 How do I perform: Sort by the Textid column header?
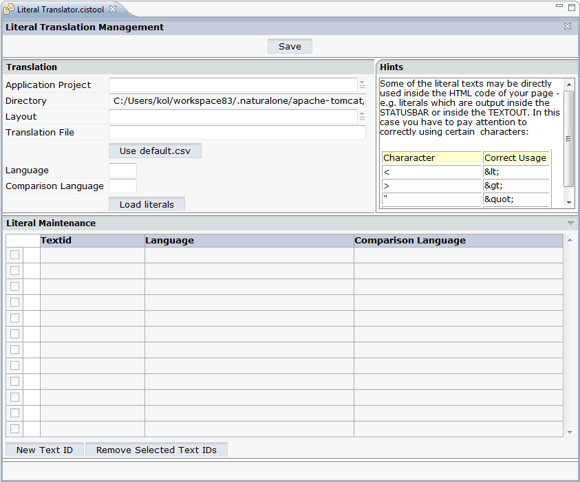click(x=92, y=241)
